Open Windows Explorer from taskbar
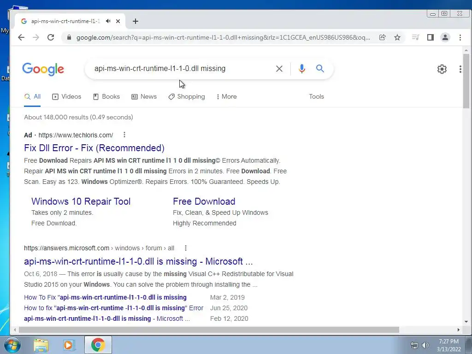472x354 pixels. point(41,345)
